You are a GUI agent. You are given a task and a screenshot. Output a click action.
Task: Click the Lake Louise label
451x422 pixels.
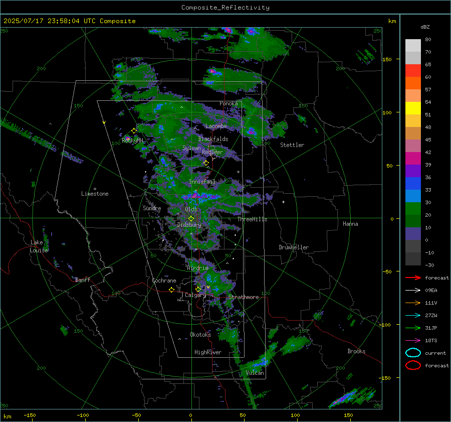[x=39, y=246]
